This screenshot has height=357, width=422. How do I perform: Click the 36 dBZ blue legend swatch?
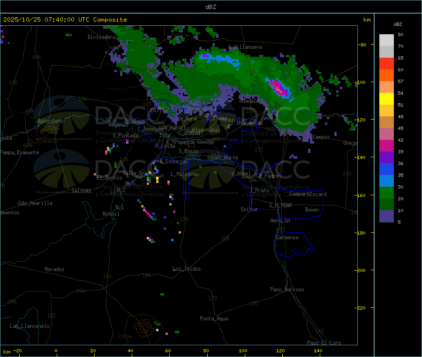[x=386, y=169]
